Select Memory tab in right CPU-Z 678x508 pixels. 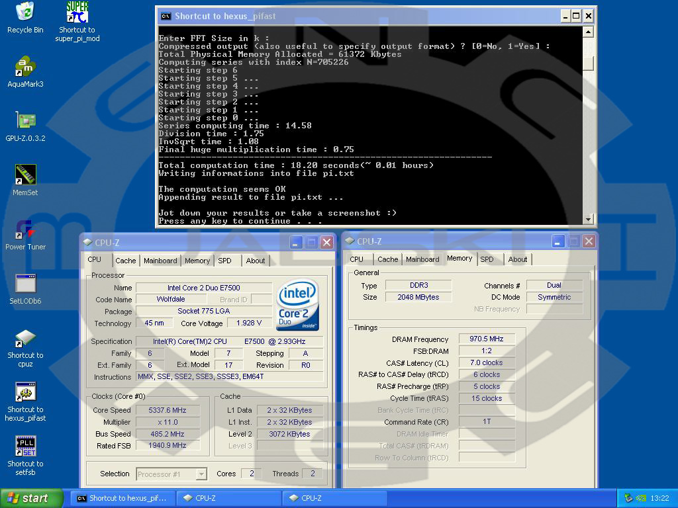coord(460,259)
